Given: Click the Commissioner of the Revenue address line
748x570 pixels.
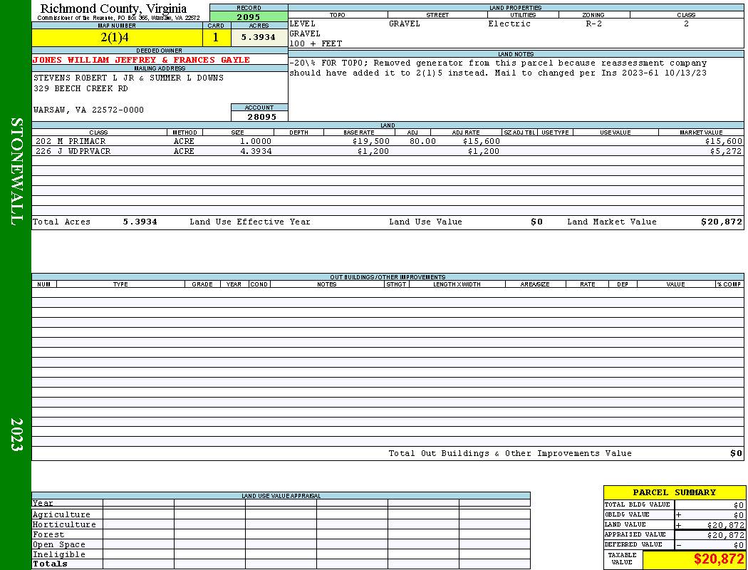Looking at the screenshot, I should pos(118,18).
